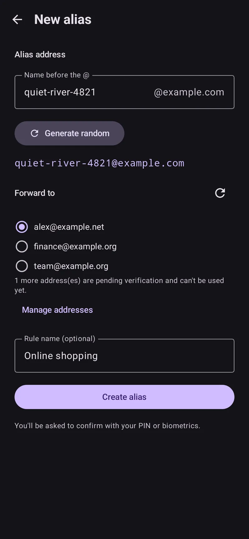Viewport: 249px width, 539px height.
Task: Open the Manage addresses link
Action: (x=57, y=310)
